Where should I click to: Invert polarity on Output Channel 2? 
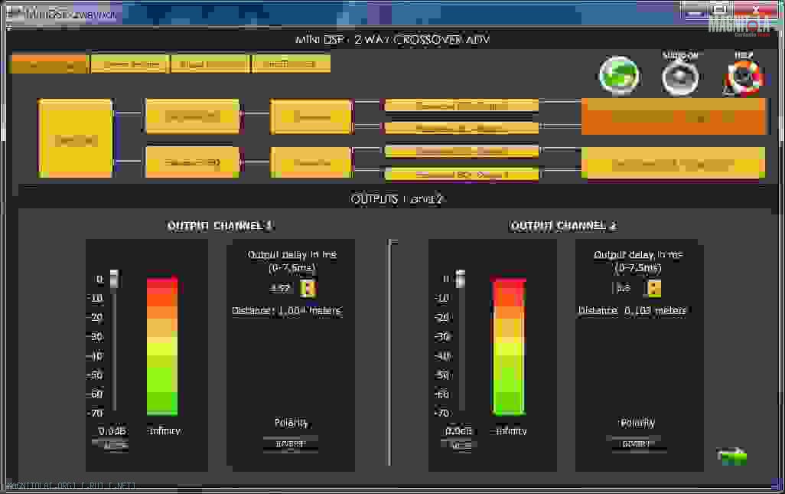[636, 444]
